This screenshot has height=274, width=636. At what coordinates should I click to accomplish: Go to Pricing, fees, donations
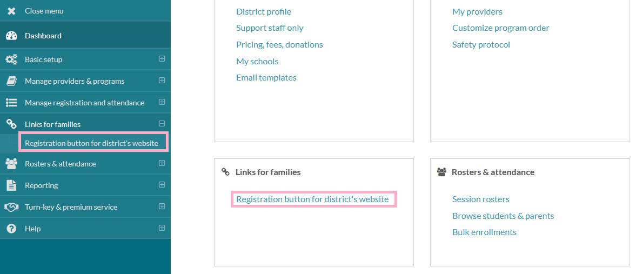279,44
